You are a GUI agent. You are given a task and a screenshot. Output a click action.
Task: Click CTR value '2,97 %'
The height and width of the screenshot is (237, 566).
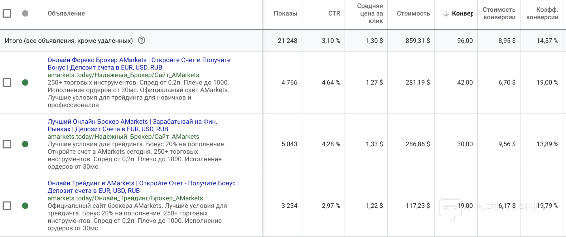(x=331, y=206)
